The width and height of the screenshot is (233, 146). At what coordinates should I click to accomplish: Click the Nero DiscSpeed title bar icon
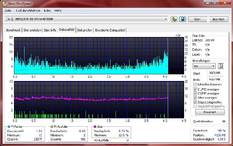click(x=5, y=3)
